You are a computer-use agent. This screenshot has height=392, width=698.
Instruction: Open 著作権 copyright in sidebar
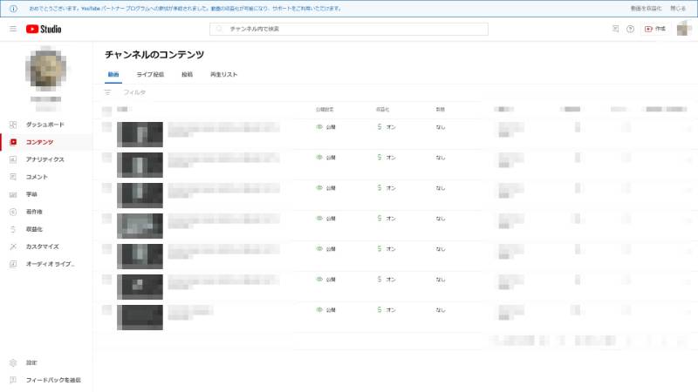click(46, 212)
